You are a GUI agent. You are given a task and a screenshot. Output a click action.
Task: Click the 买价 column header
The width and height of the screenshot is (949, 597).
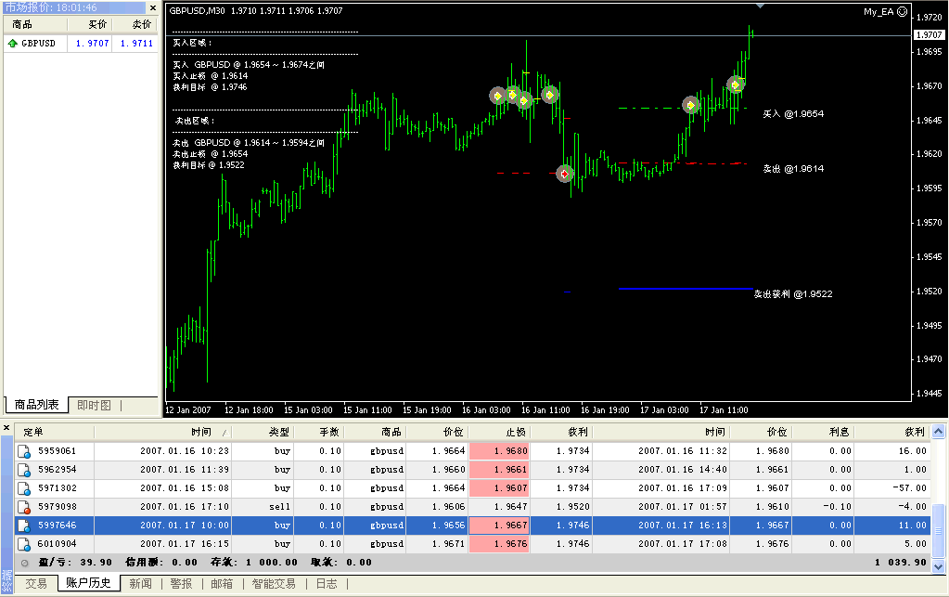point(90,24)
